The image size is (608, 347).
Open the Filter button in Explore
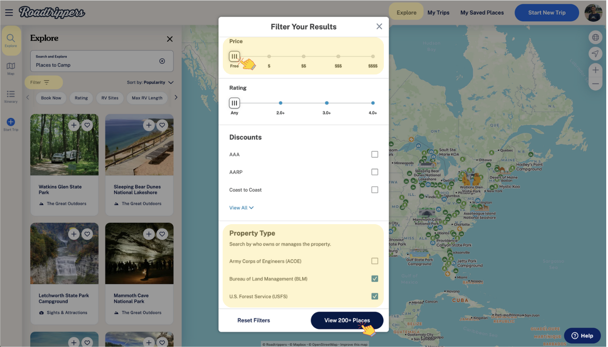pos(43,82)
